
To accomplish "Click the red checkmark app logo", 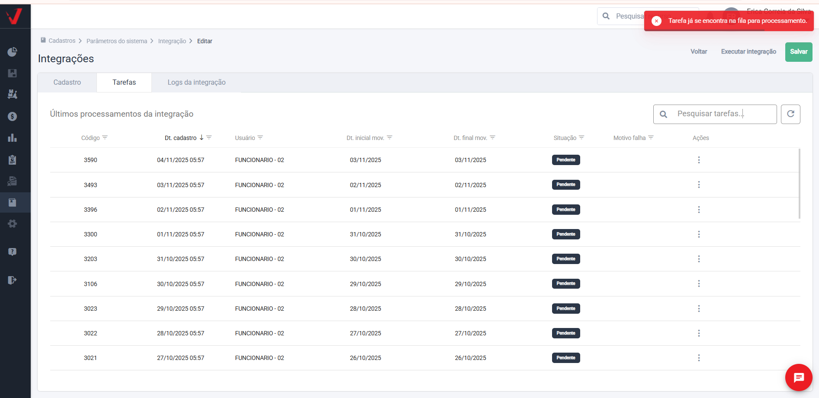I will [x=14, y=16].
